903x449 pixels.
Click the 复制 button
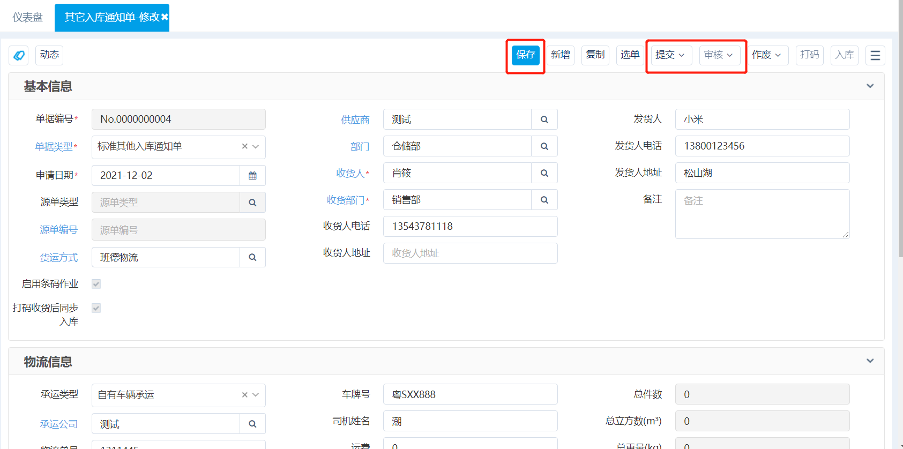click(595, 55)
